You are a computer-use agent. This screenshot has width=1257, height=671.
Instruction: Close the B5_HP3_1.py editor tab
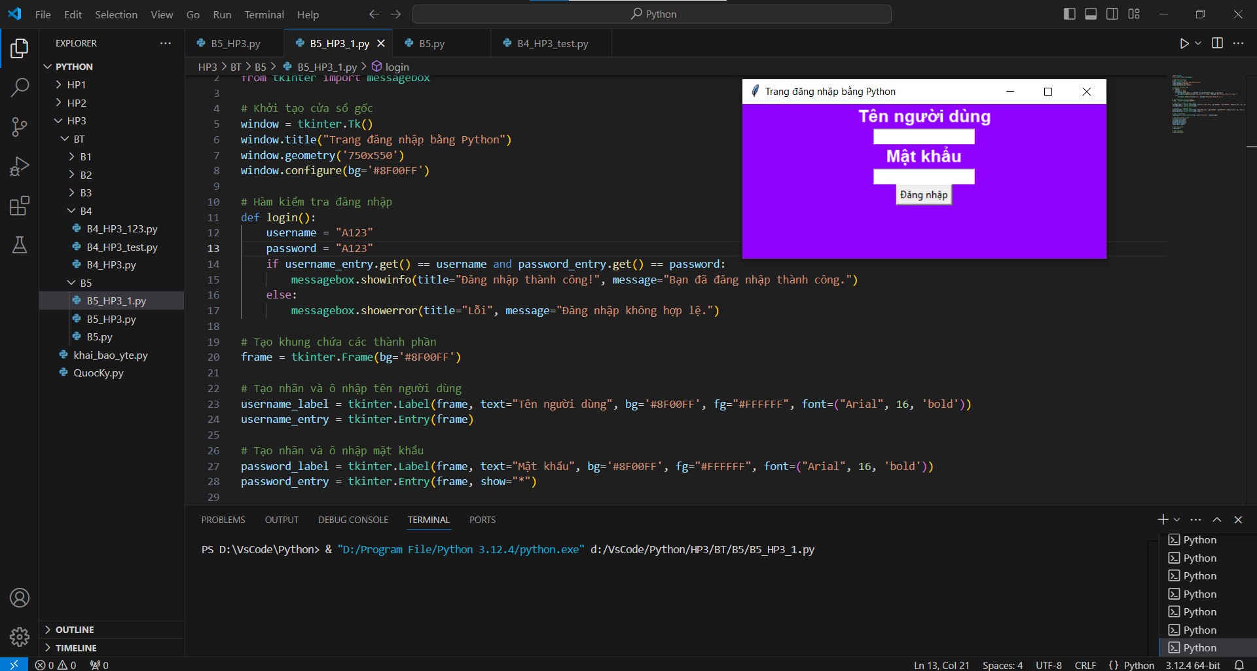click(x=381, y=43)
